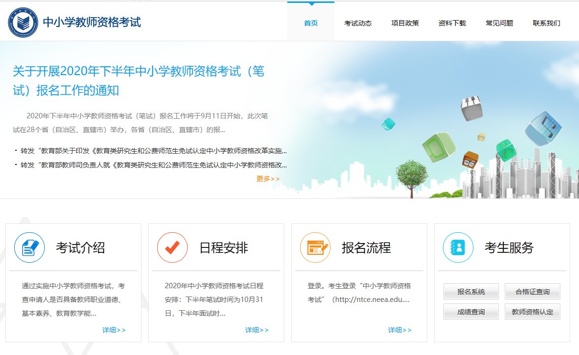Viewport: 579px width, 355px height.
Task: Go to 项目政策 in navigation bar
Action: tap(405, 23)
